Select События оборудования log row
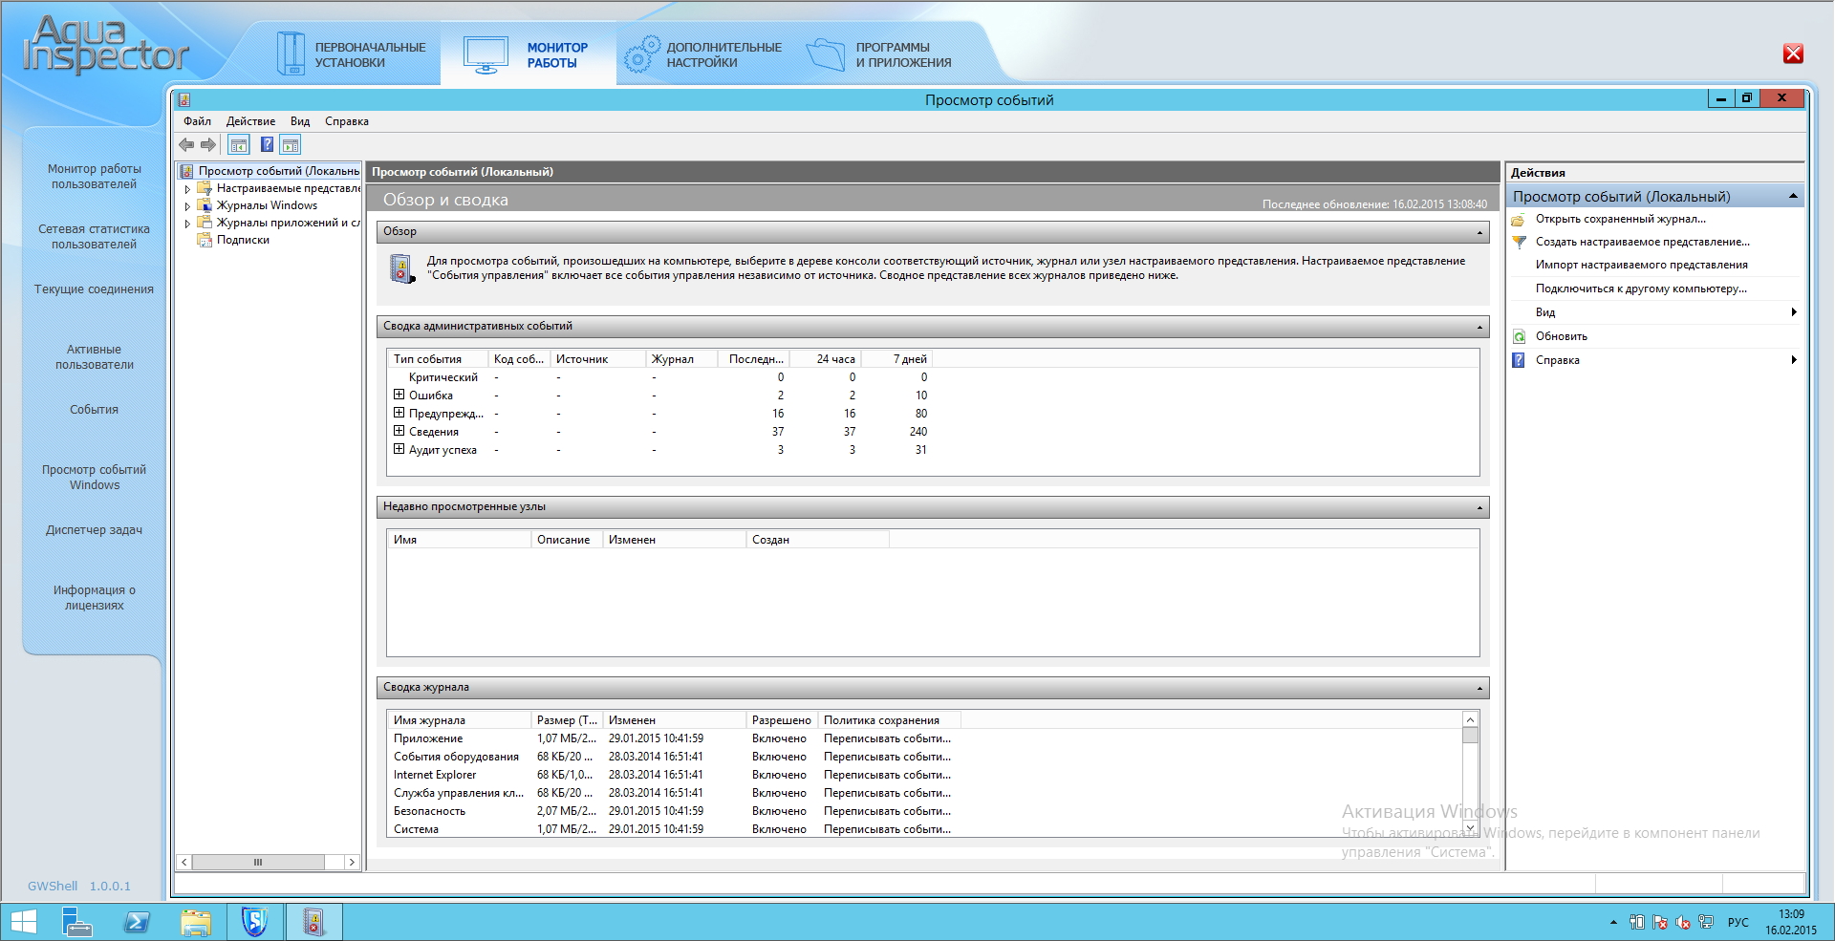This screenshot has width=1835, height=941. pyautogui.click(x=673, y=757)
